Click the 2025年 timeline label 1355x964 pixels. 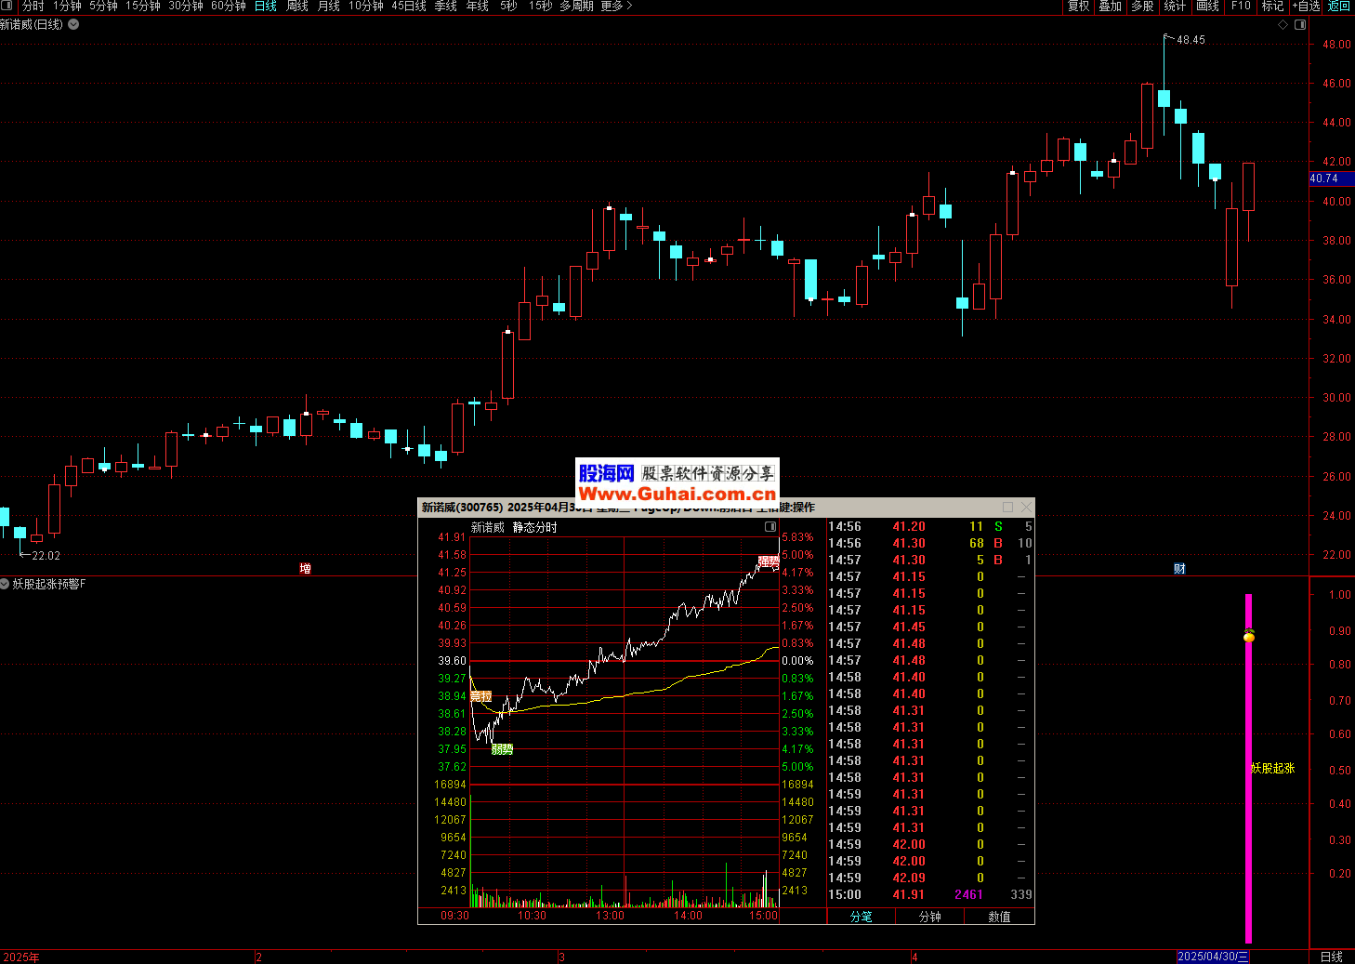(x=20, y=957)
